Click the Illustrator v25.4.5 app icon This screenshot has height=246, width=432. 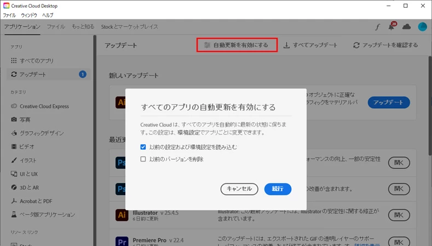click(x=122, y=215)
